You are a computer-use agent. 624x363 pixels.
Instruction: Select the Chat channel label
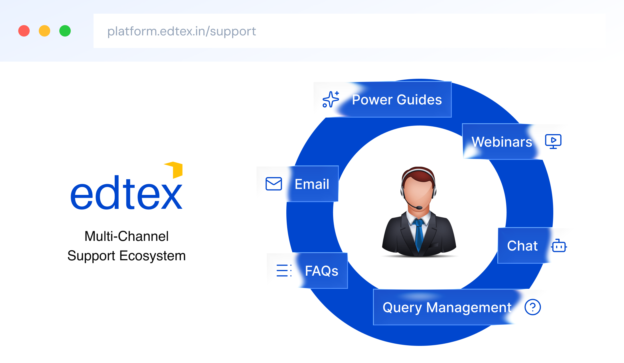(x=522, y=246)
